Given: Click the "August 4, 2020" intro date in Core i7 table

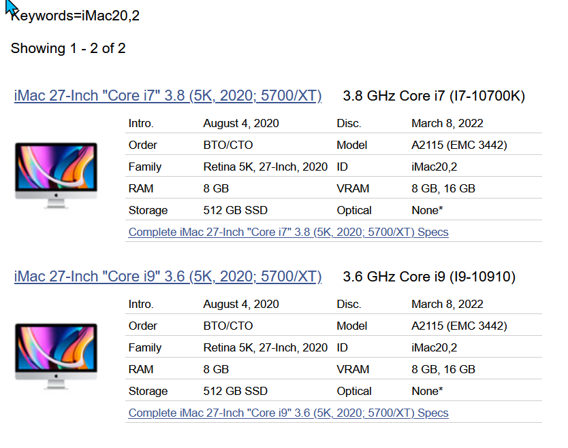Looking at the screenshot, I should click(x=241, y=123).
